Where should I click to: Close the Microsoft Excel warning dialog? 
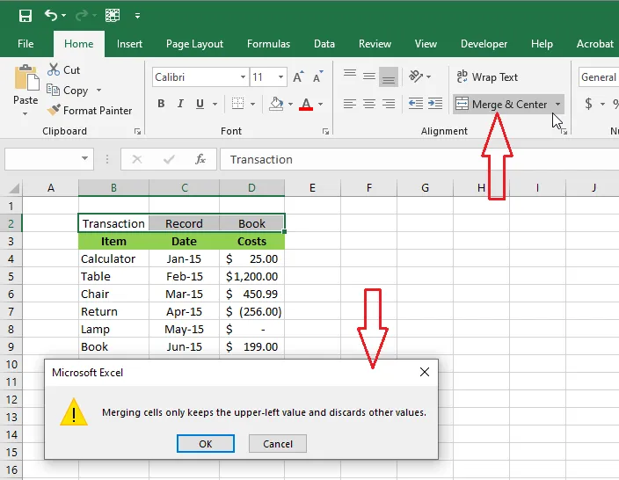point(425,372)
